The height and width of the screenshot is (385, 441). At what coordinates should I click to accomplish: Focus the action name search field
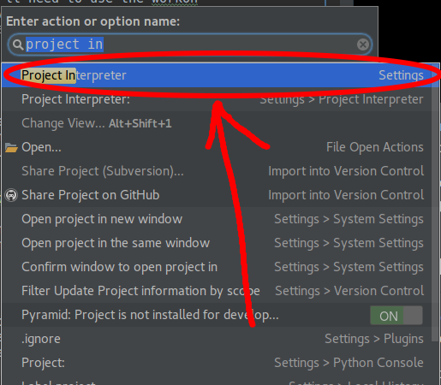[x=190, y=44]
